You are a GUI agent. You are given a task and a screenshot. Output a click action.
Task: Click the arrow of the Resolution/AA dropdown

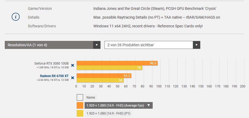pyautogui.click(x=97, y=45)
